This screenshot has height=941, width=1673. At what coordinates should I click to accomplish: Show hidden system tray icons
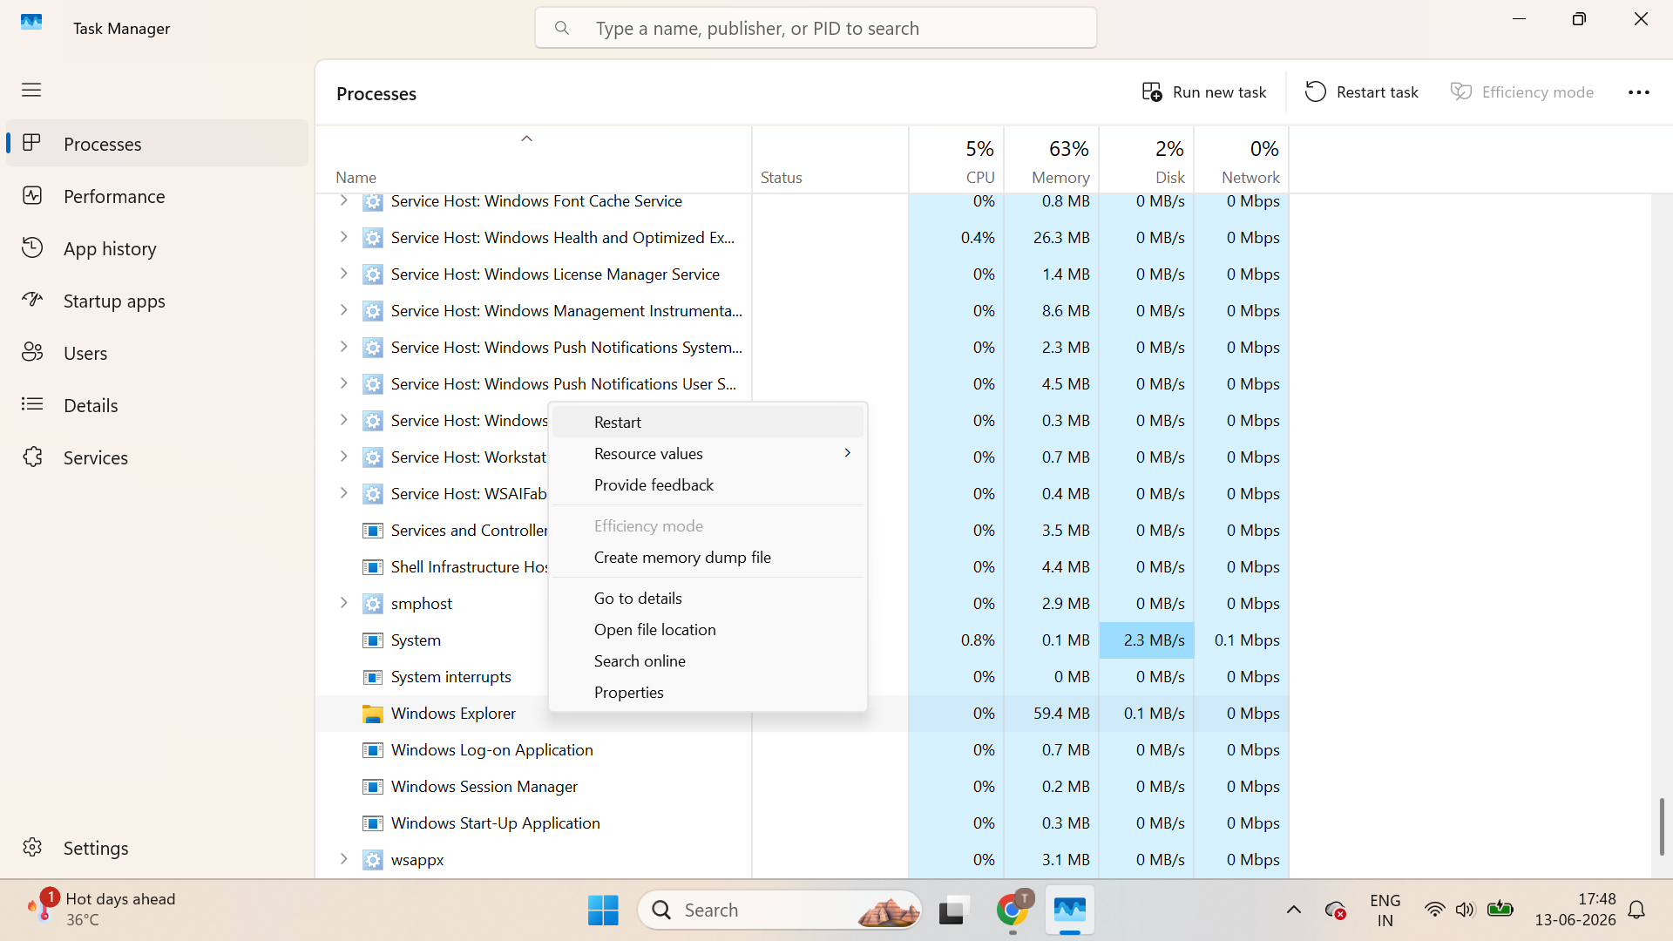(1294, 910)
